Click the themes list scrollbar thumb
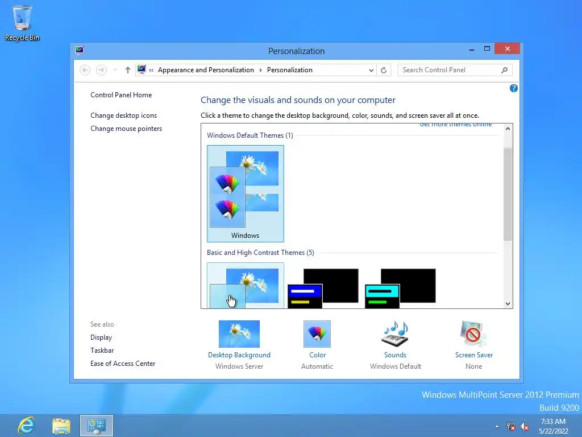582x437 pixels. pos(508,194)
